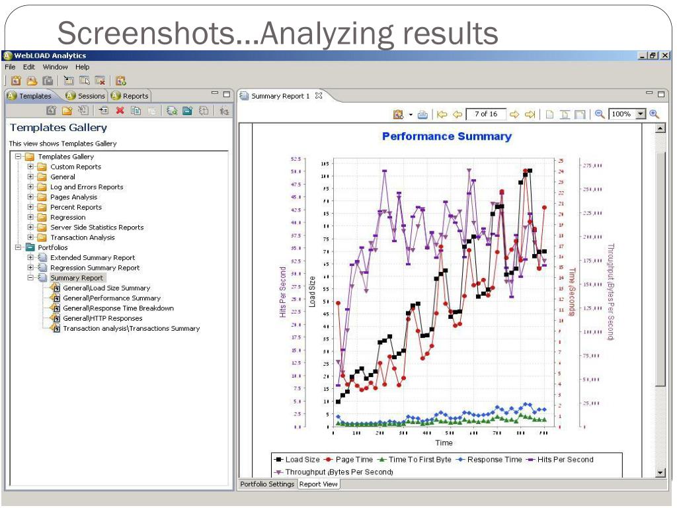
Task: Select Transaction analysis\Transactions Summary item
Action: tap(132, 328)
